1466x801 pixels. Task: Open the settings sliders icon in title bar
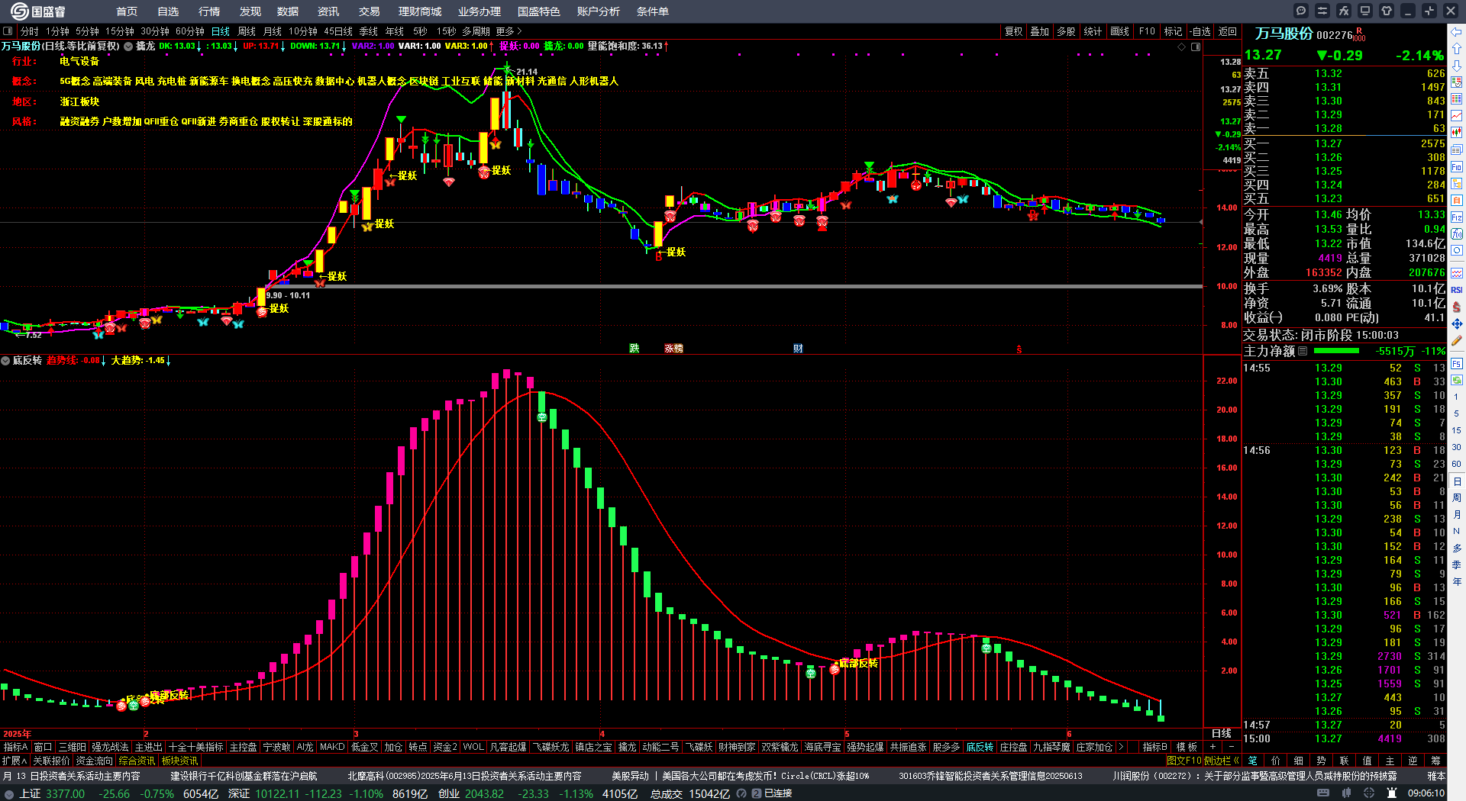[x=1322, y=11]
